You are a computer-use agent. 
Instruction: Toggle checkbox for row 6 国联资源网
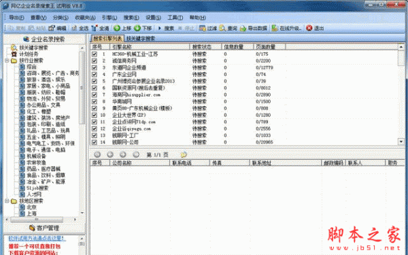tap(95, 88)
